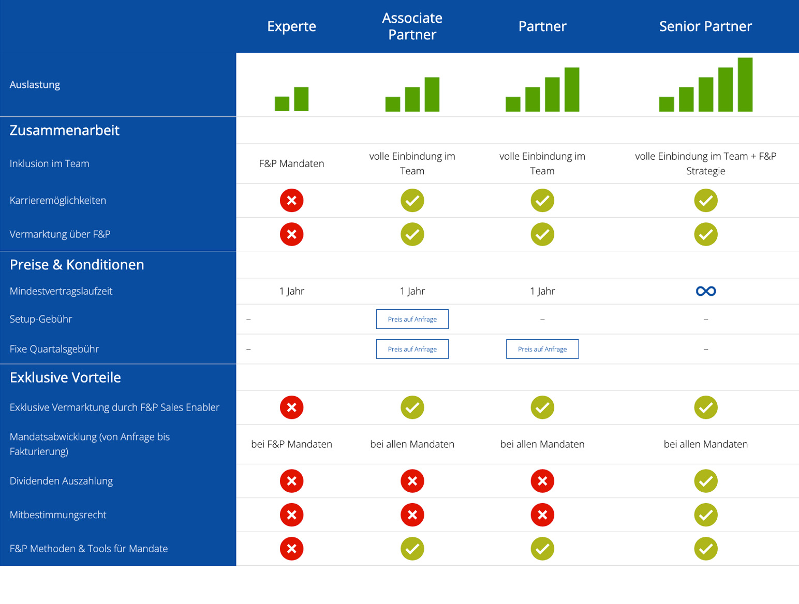Click the Auslastung row label

click(35, 85)
